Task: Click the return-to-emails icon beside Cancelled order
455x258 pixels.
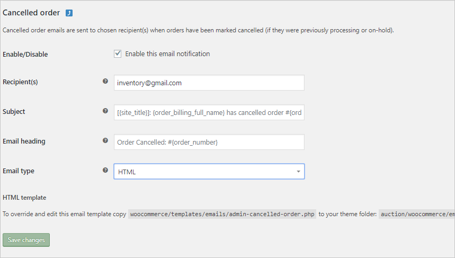Action: pyautogui.click(x=69, y=13)
